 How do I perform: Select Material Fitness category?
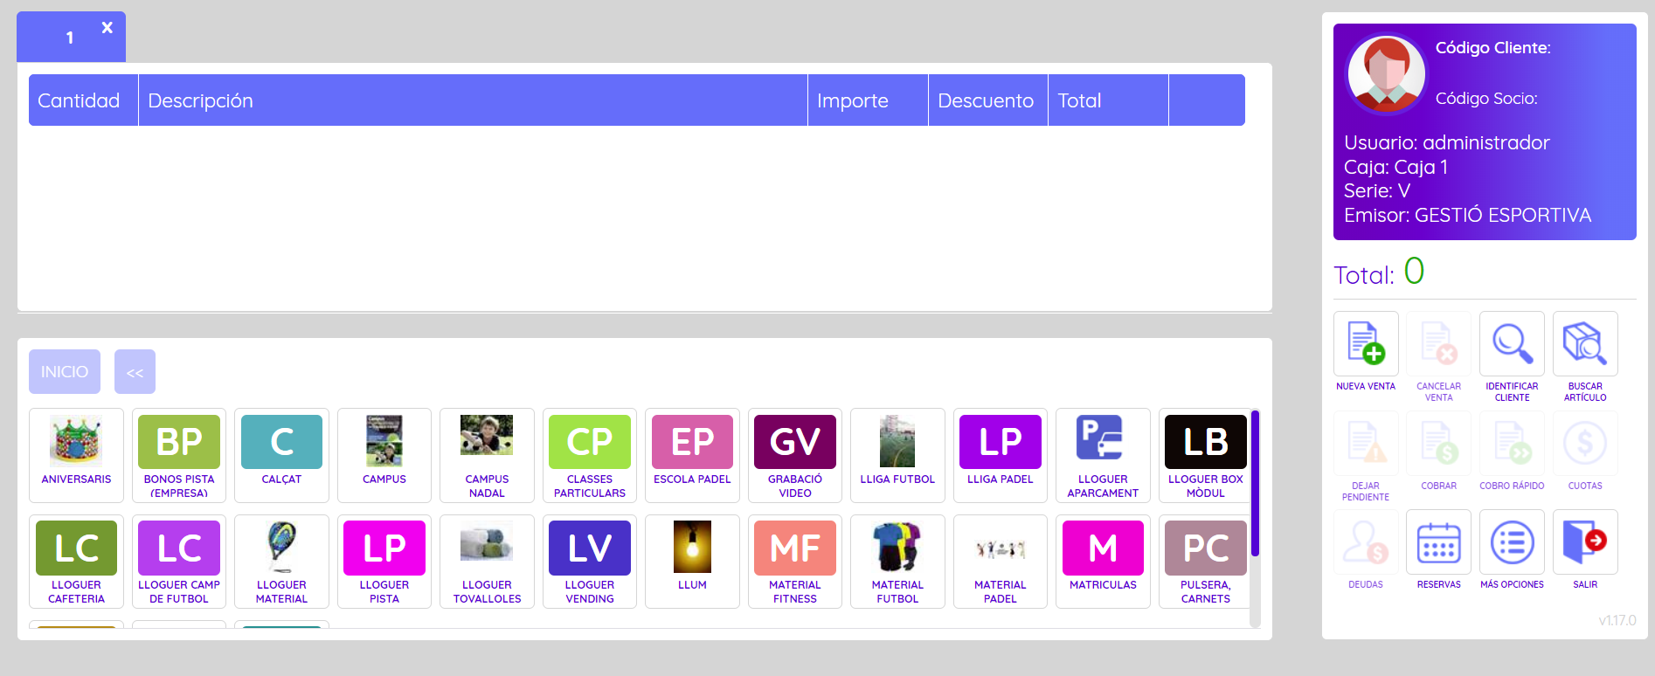pyautogui.click(x=795, y=562)
